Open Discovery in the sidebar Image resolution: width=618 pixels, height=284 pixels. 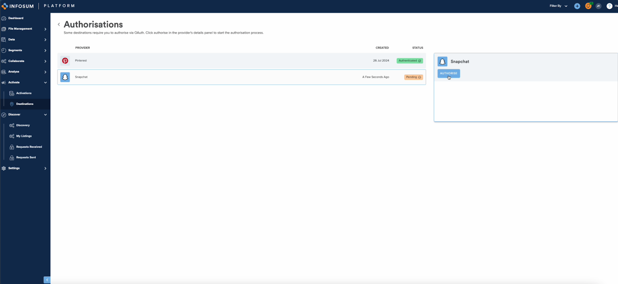[x=23, y=125]
